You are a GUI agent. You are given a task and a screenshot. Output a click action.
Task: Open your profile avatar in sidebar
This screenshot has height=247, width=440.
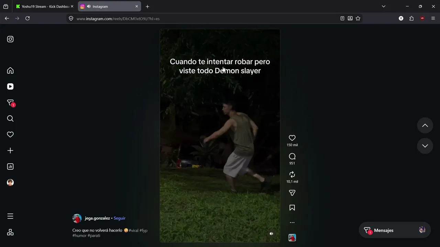click(10, 183)
